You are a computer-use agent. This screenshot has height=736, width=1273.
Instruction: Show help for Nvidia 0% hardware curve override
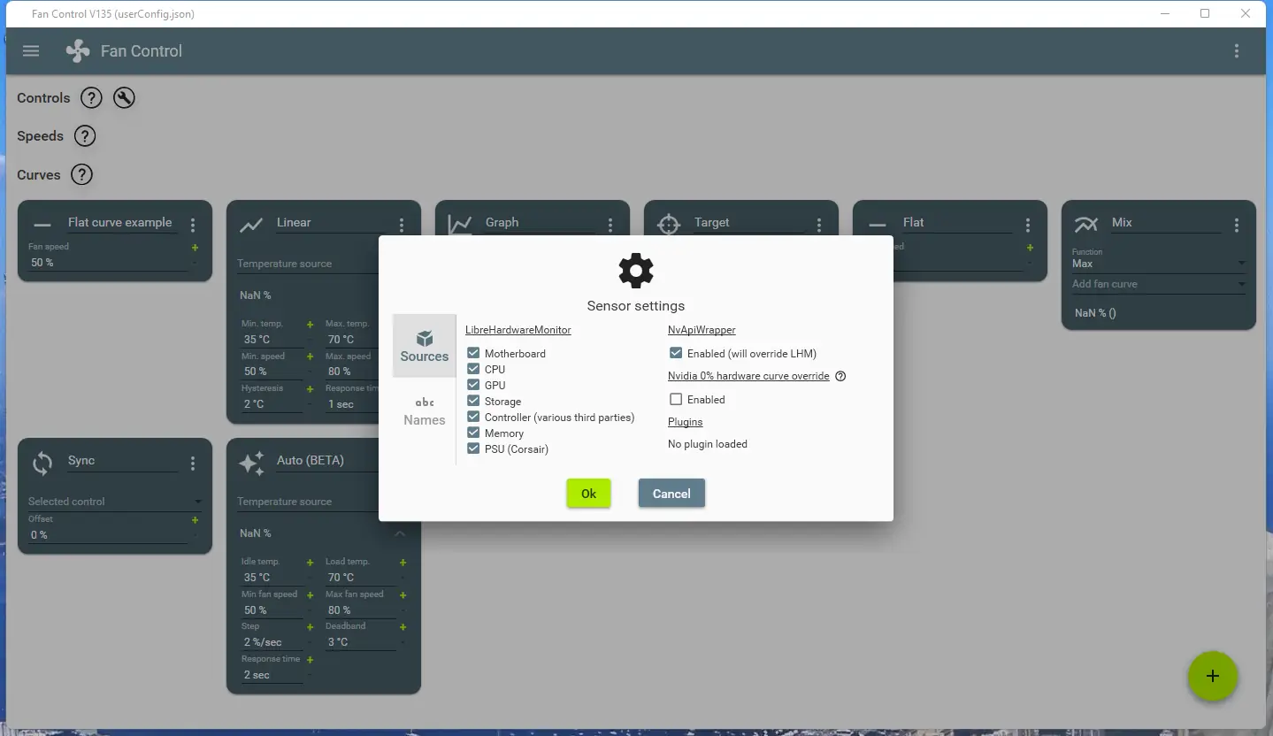[840, 376]
